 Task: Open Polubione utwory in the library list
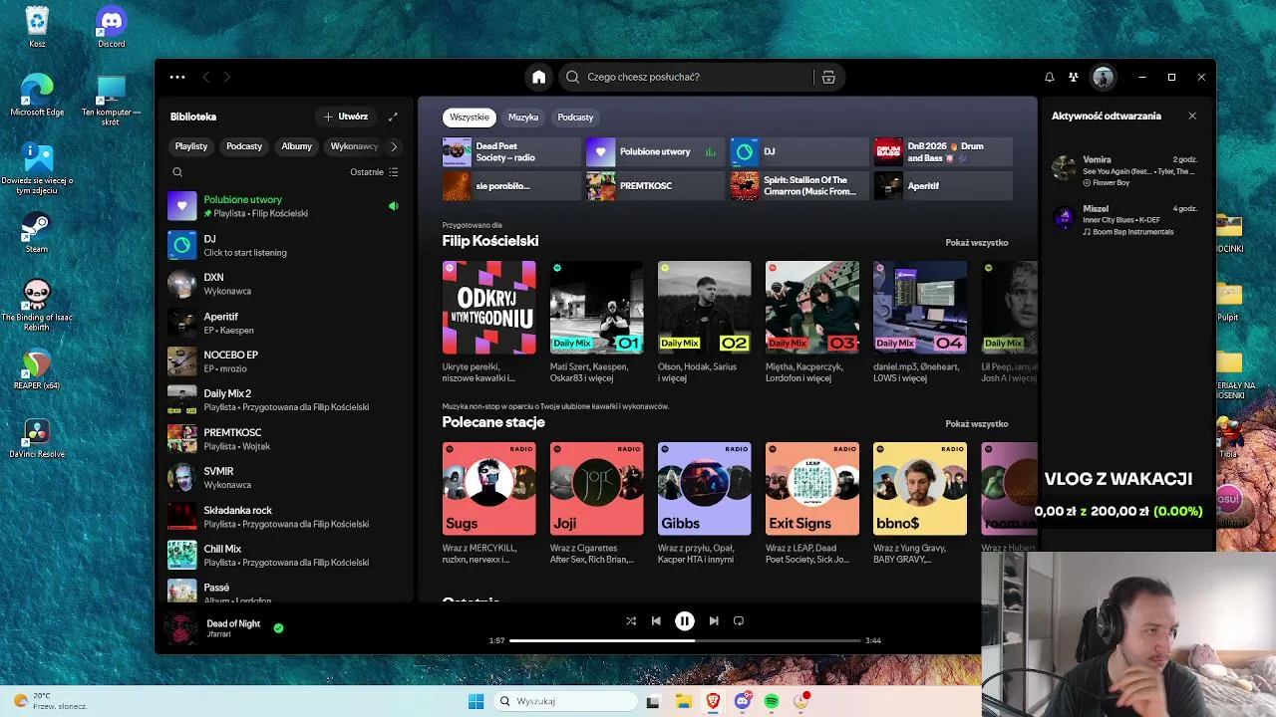tap(284, 206)
